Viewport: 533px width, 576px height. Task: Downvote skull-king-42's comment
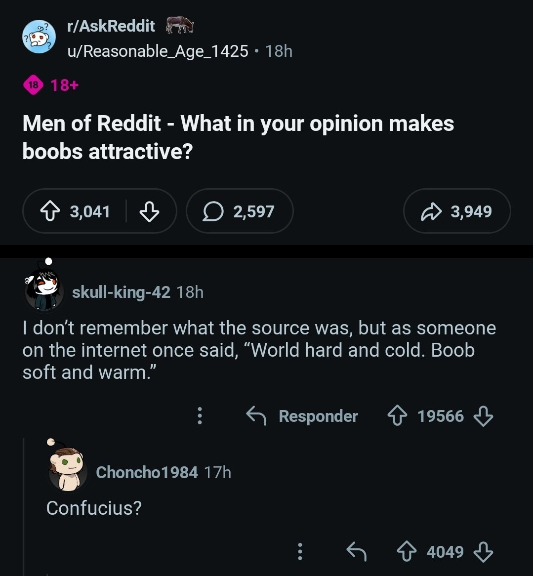[x=483, y=416]
